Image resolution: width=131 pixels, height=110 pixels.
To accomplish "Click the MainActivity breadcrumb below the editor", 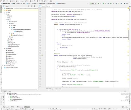I will [50, 89].
